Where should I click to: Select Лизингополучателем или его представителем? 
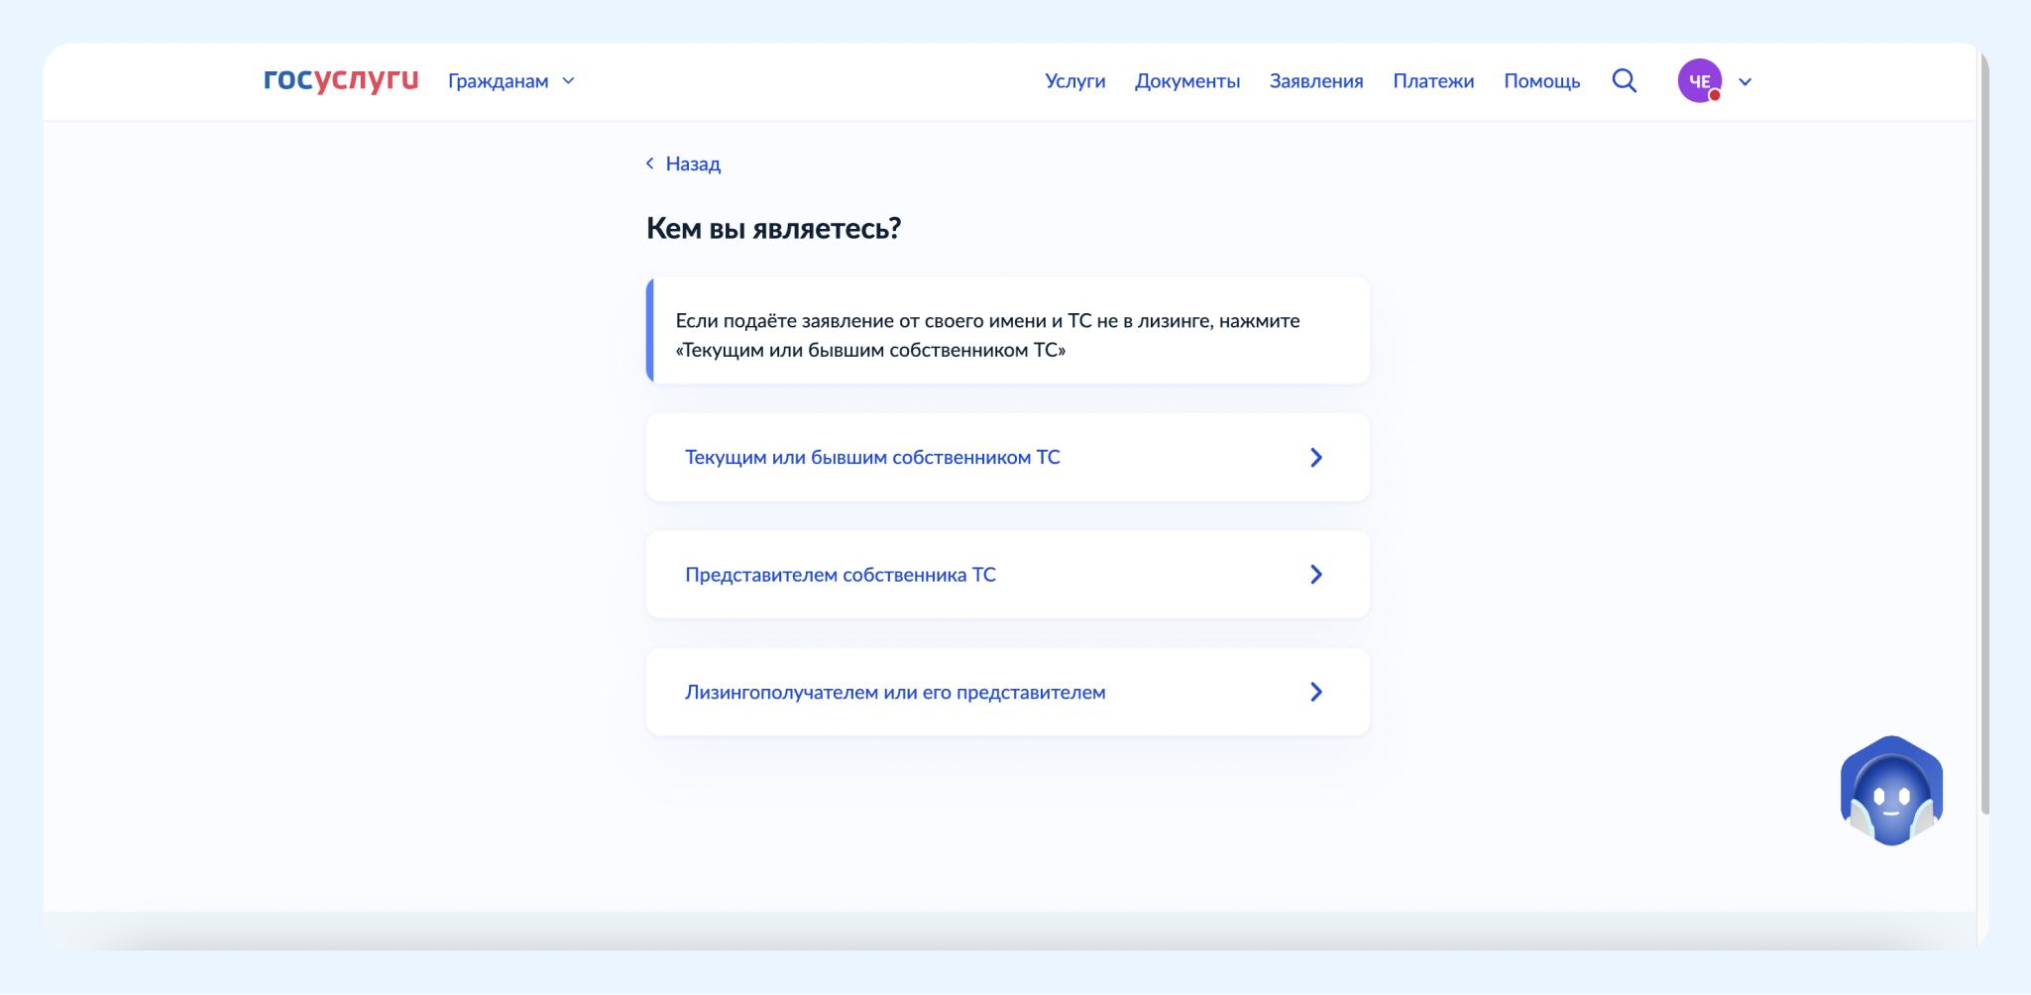pyautogui.click(x=894, y=692)
